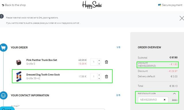
Task: Click the Dressed Dog Tooth Sock quantity field
Action: click(94, 76)
